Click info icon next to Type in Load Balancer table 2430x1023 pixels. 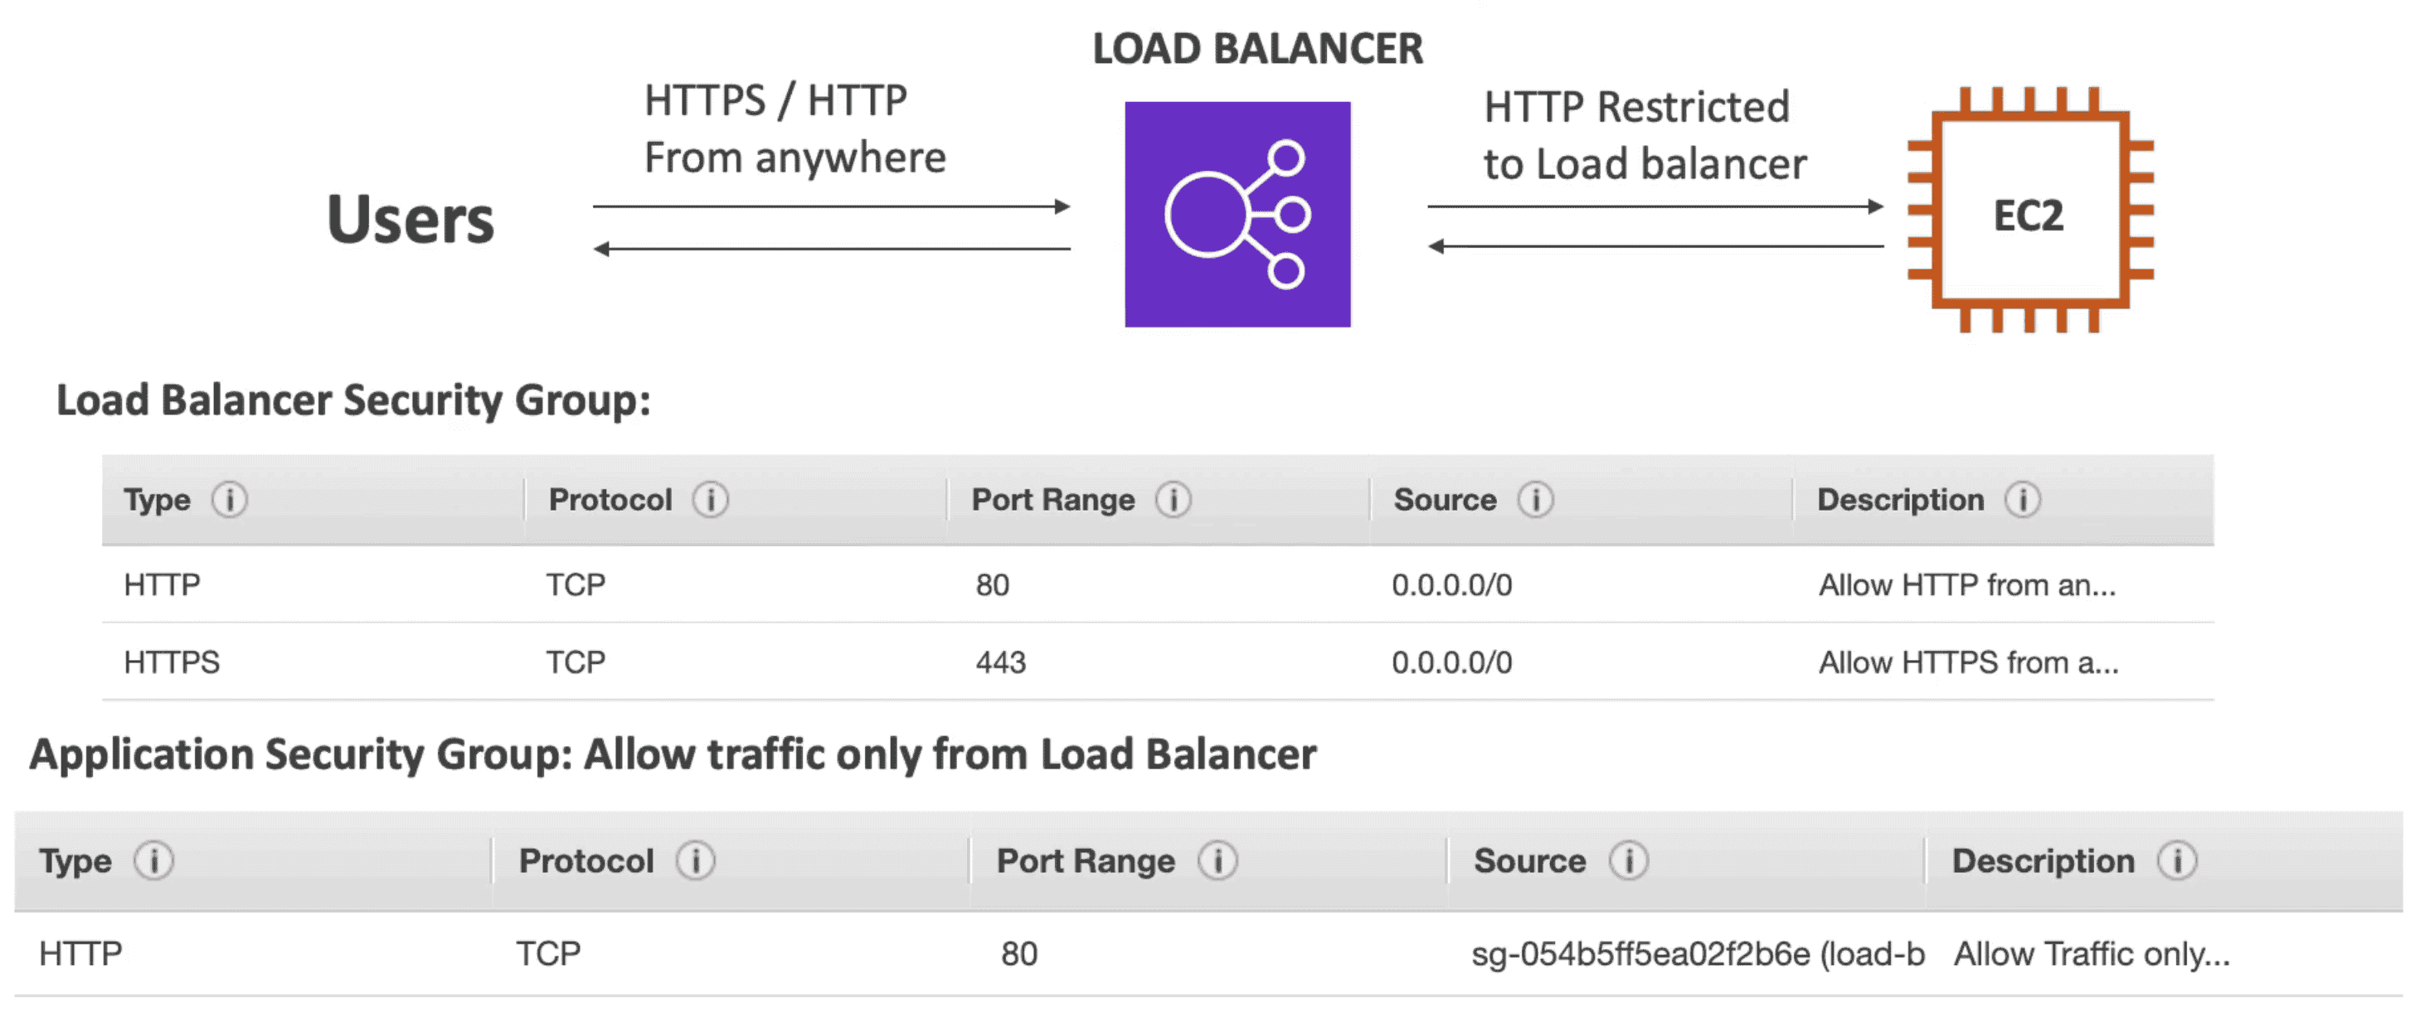tap(229, 499)
